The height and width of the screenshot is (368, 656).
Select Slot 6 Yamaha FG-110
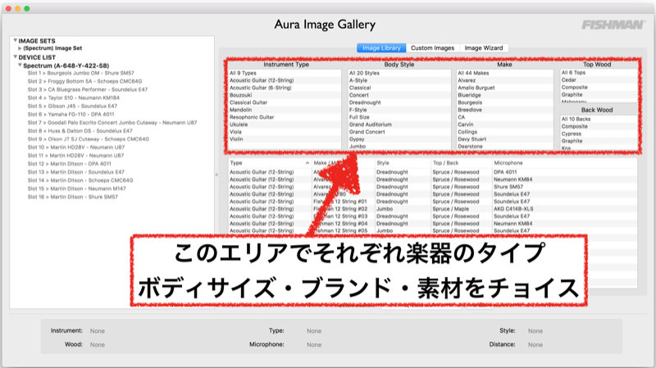click(71, 114)
